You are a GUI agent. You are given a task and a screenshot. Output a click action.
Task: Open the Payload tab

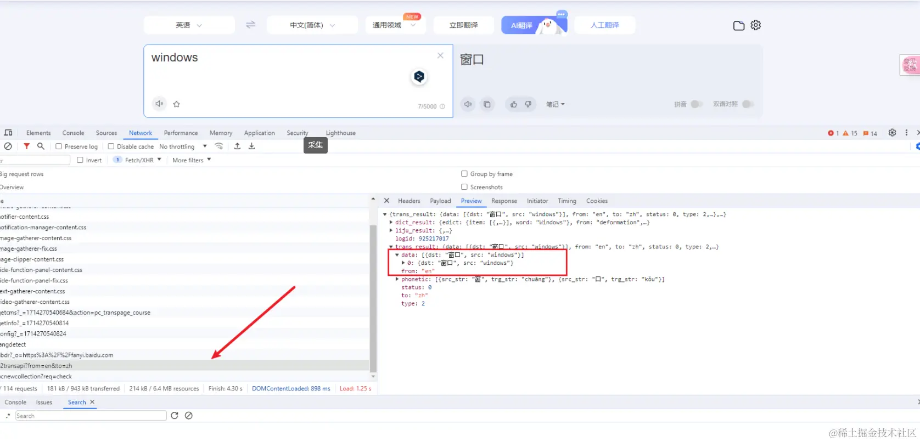tap(440, 201)
